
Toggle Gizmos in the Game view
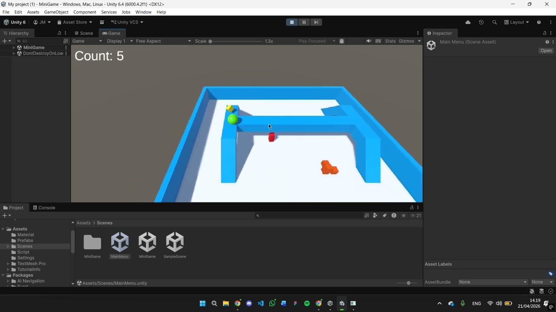(x=406, y=41)
